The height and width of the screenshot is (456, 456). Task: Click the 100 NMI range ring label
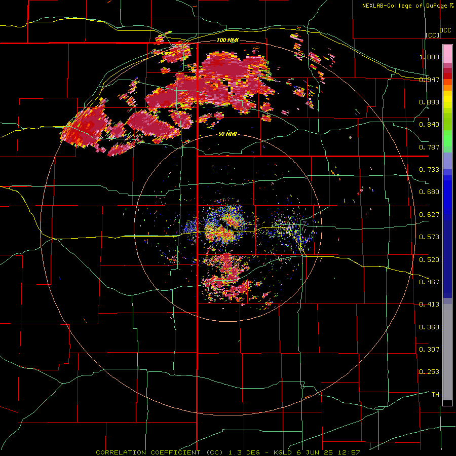[x=227, y=40]
